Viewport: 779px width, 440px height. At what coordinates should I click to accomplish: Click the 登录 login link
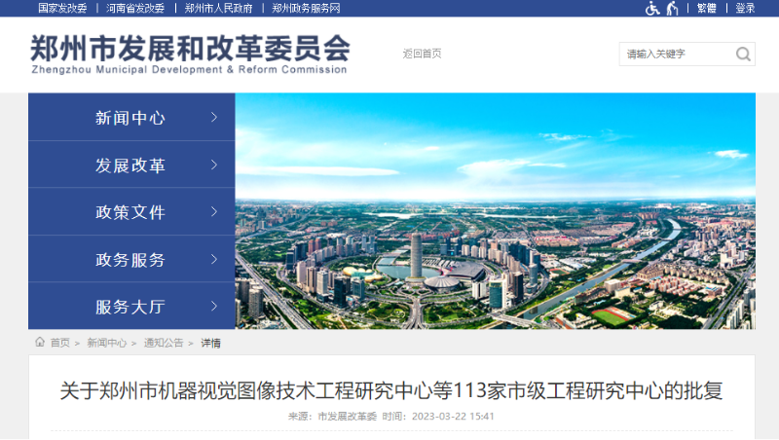click(x=745, y=8)
